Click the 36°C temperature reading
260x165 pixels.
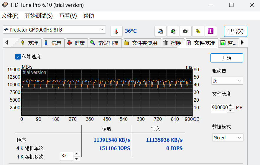pyautogui.click(x=131, y=31)
